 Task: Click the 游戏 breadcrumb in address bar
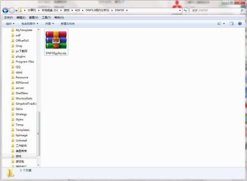point(66,10)
